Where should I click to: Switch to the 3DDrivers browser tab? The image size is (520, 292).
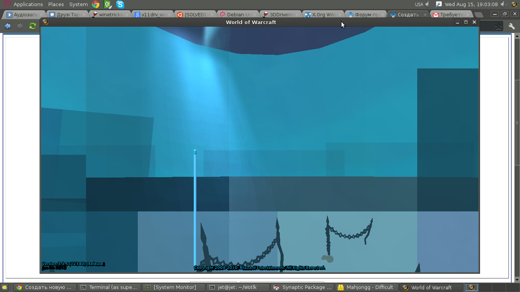[281, 14]
